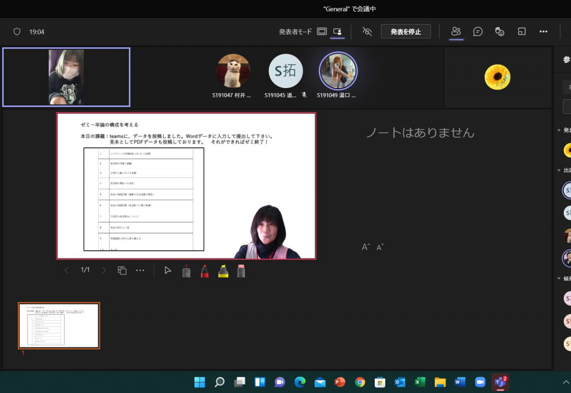Open the meeting chat icon
Image resolution: width=571 pixels, height=393 pixels.
478,32
